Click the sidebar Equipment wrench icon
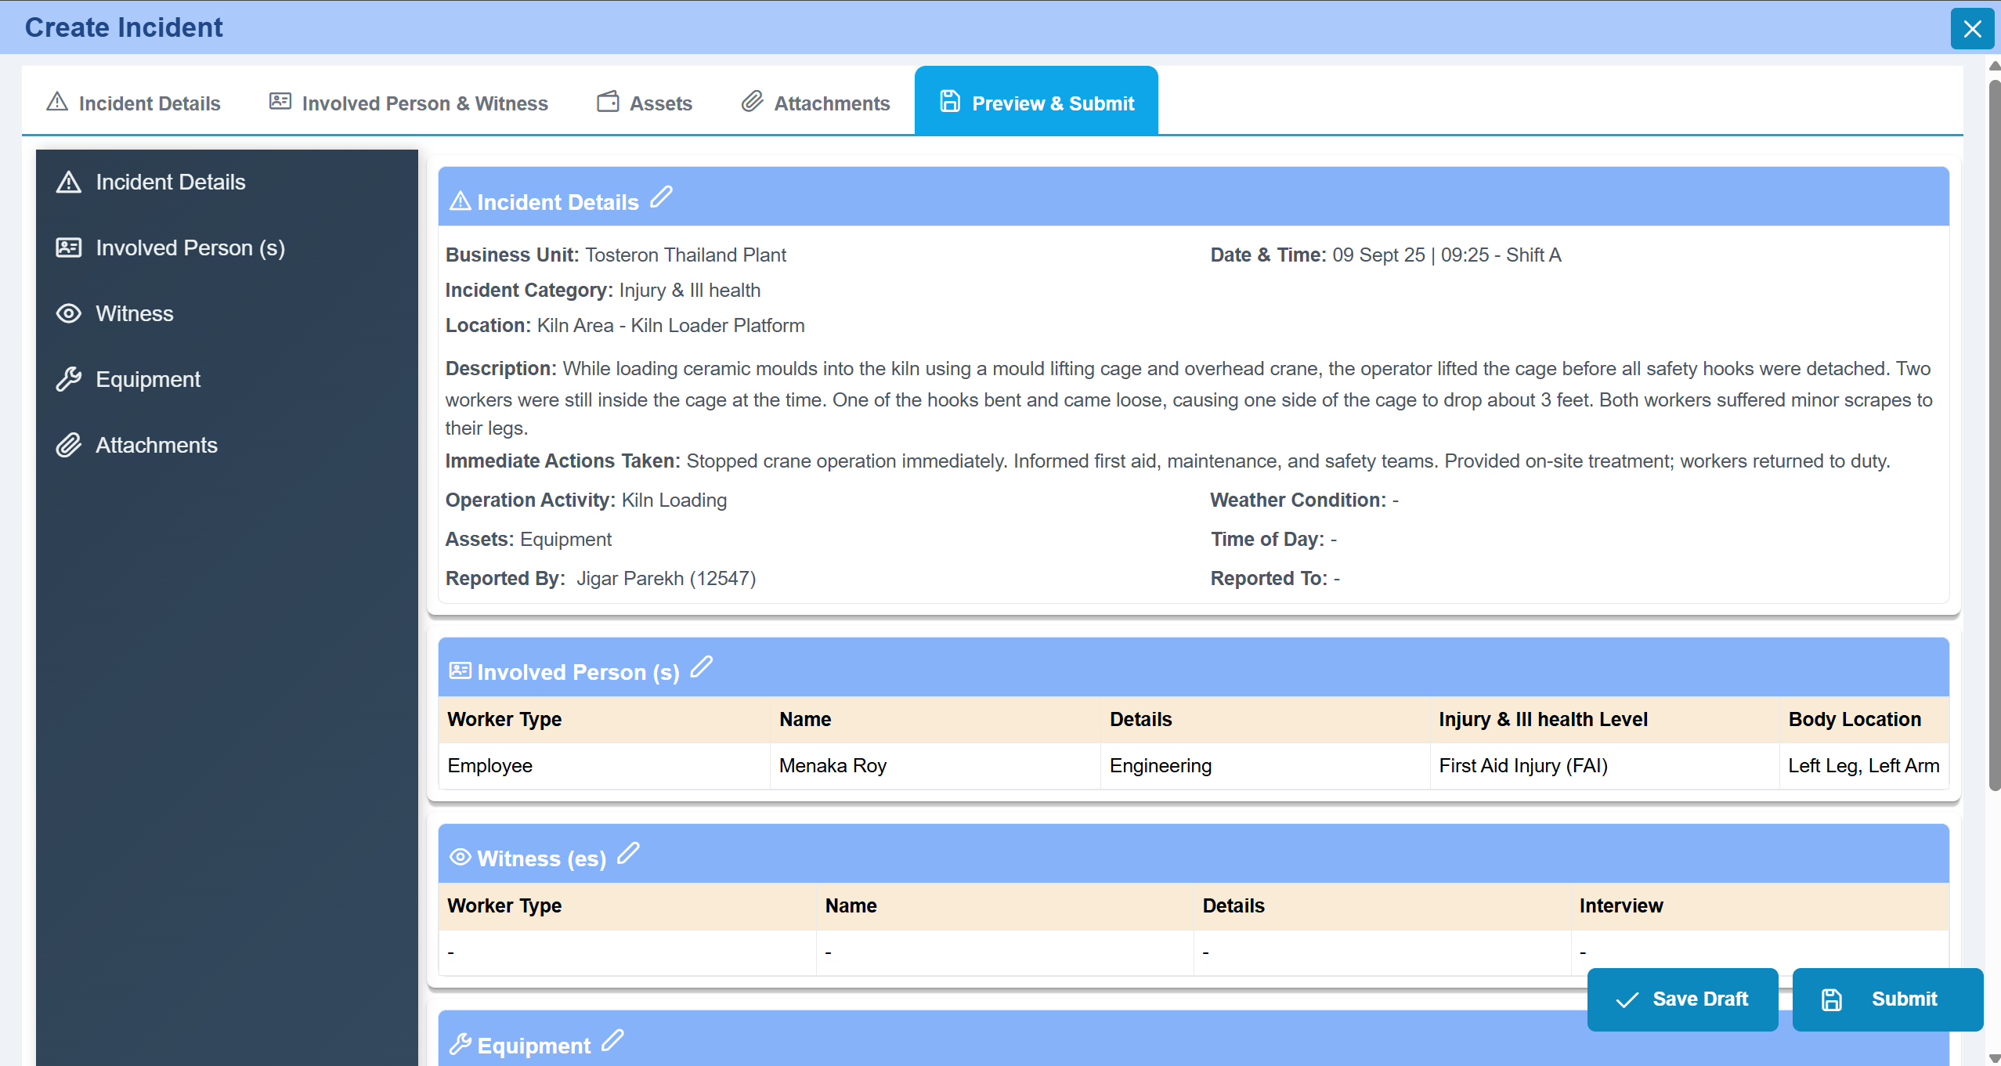The height and width of the screenshot is (1066, 2001). (69, 379)
